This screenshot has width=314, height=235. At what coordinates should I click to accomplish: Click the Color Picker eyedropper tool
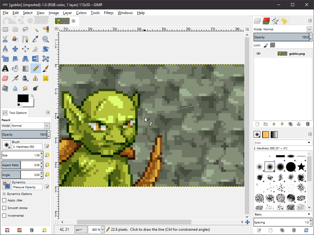pos(36,39)
